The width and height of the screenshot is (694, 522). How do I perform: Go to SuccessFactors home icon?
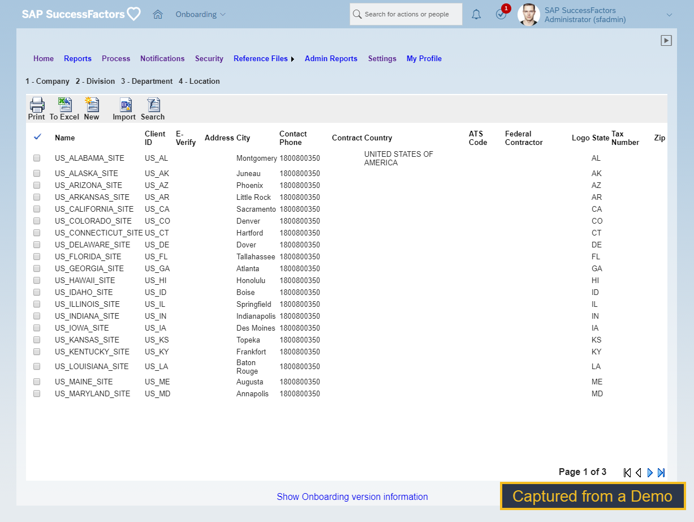tap(158, 14)
